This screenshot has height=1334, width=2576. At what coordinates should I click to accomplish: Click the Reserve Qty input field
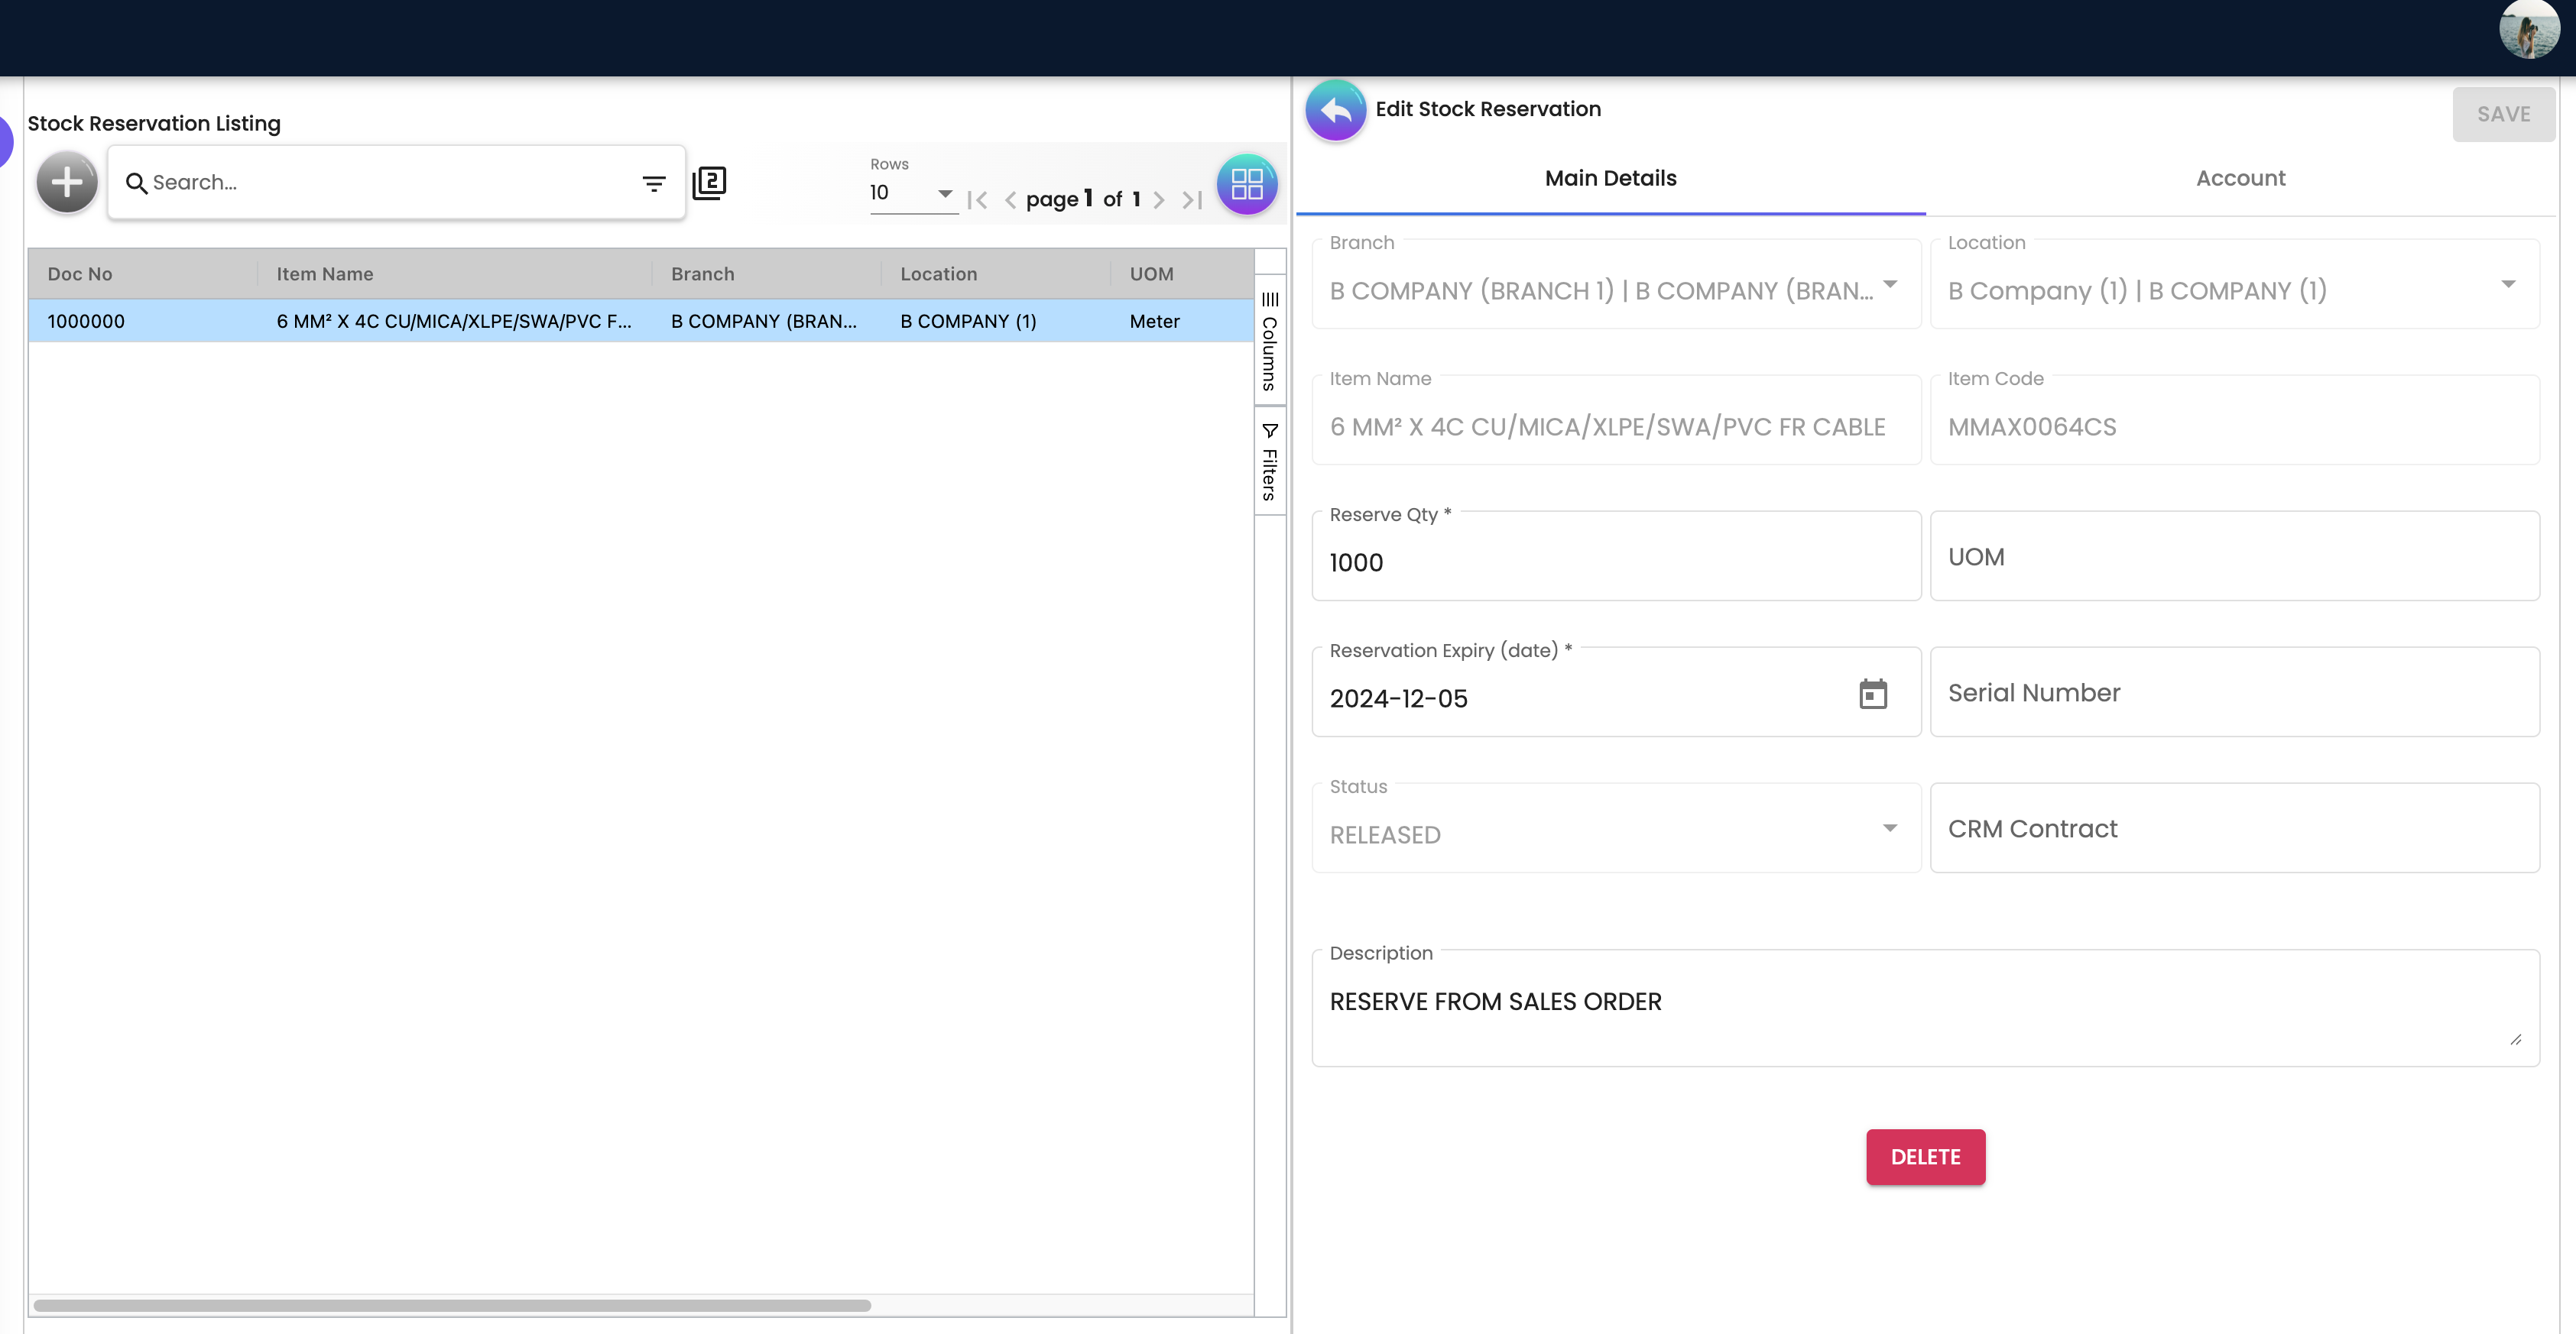click(x=1616, y=556)
